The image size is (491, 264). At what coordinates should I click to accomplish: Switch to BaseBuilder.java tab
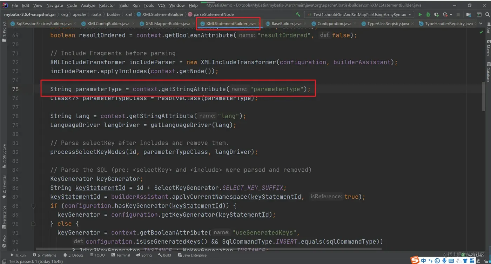tap(287, 24)
